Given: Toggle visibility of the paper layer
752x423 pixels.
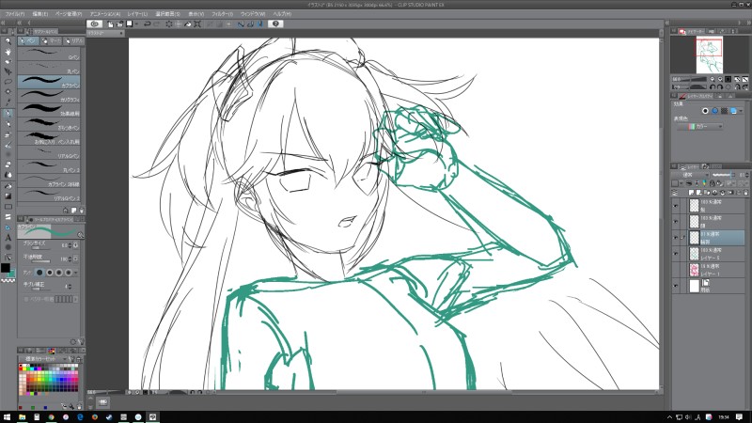Looking at the screenshot, I should pyautogui.click(x=676, y=286).
